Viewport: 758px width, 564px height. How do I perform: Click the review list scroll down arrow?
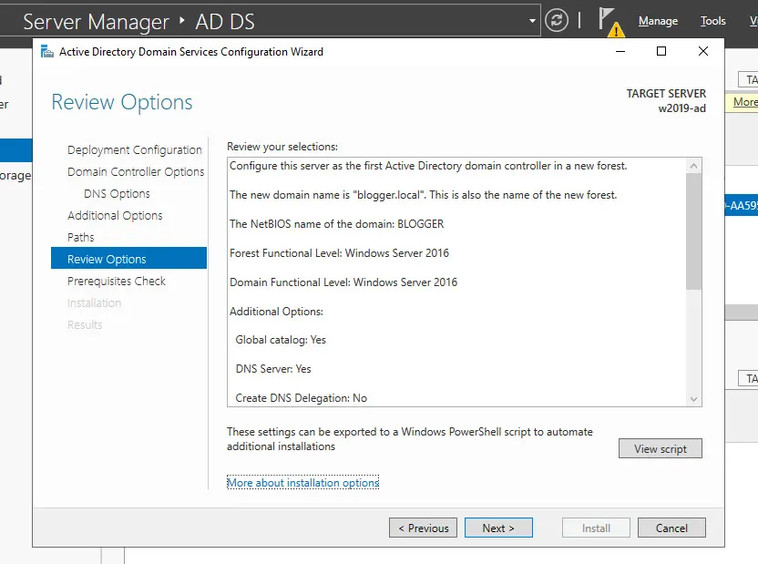coord(694,398)
